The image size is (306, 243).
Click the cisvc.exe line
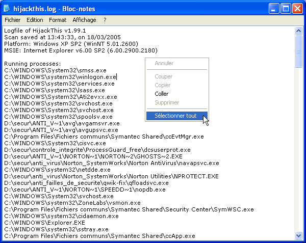pyautogui.click(x=55, y=144)
